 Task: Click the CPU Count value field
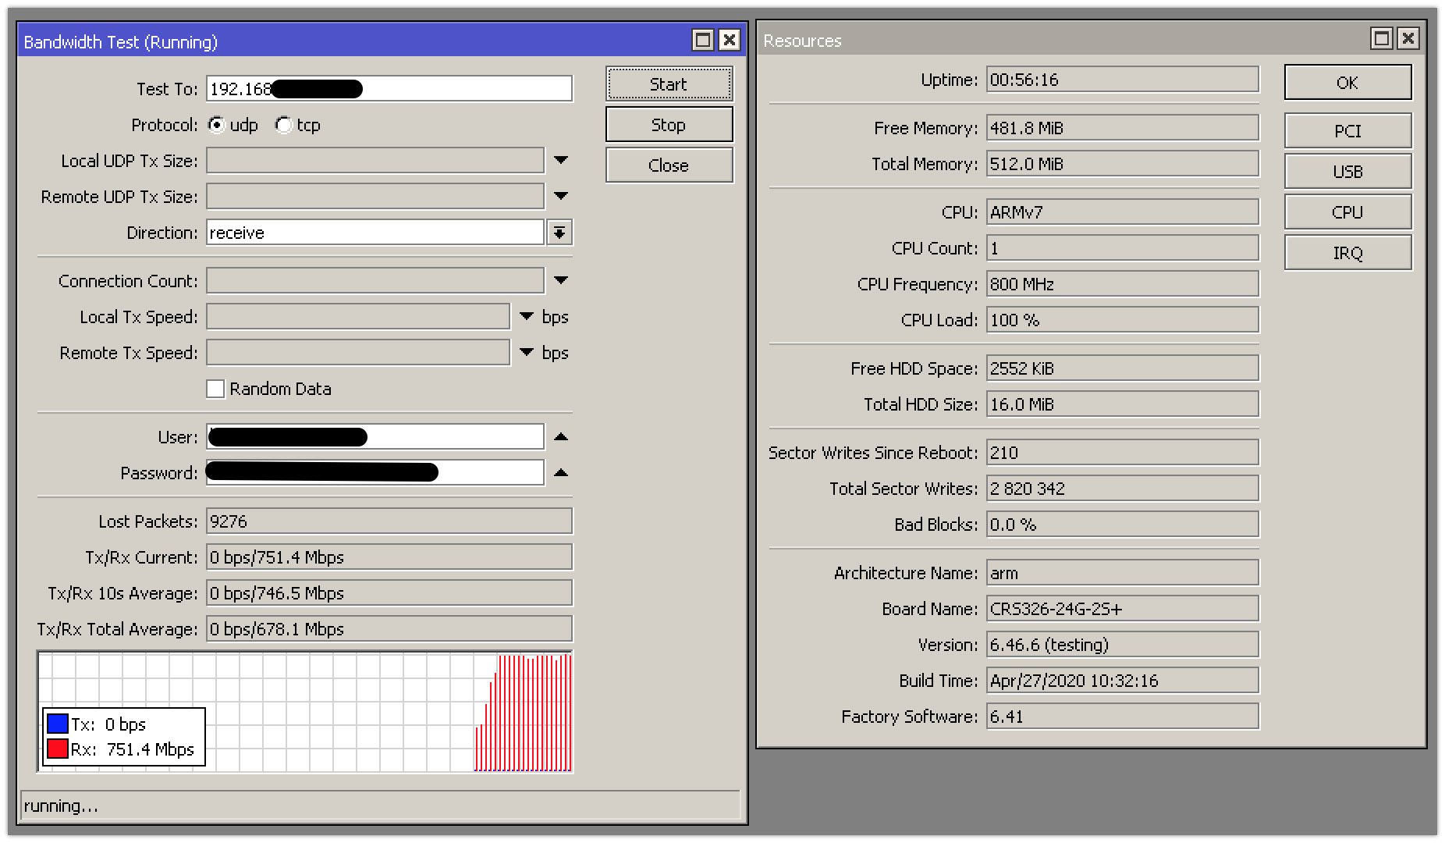1123,248
